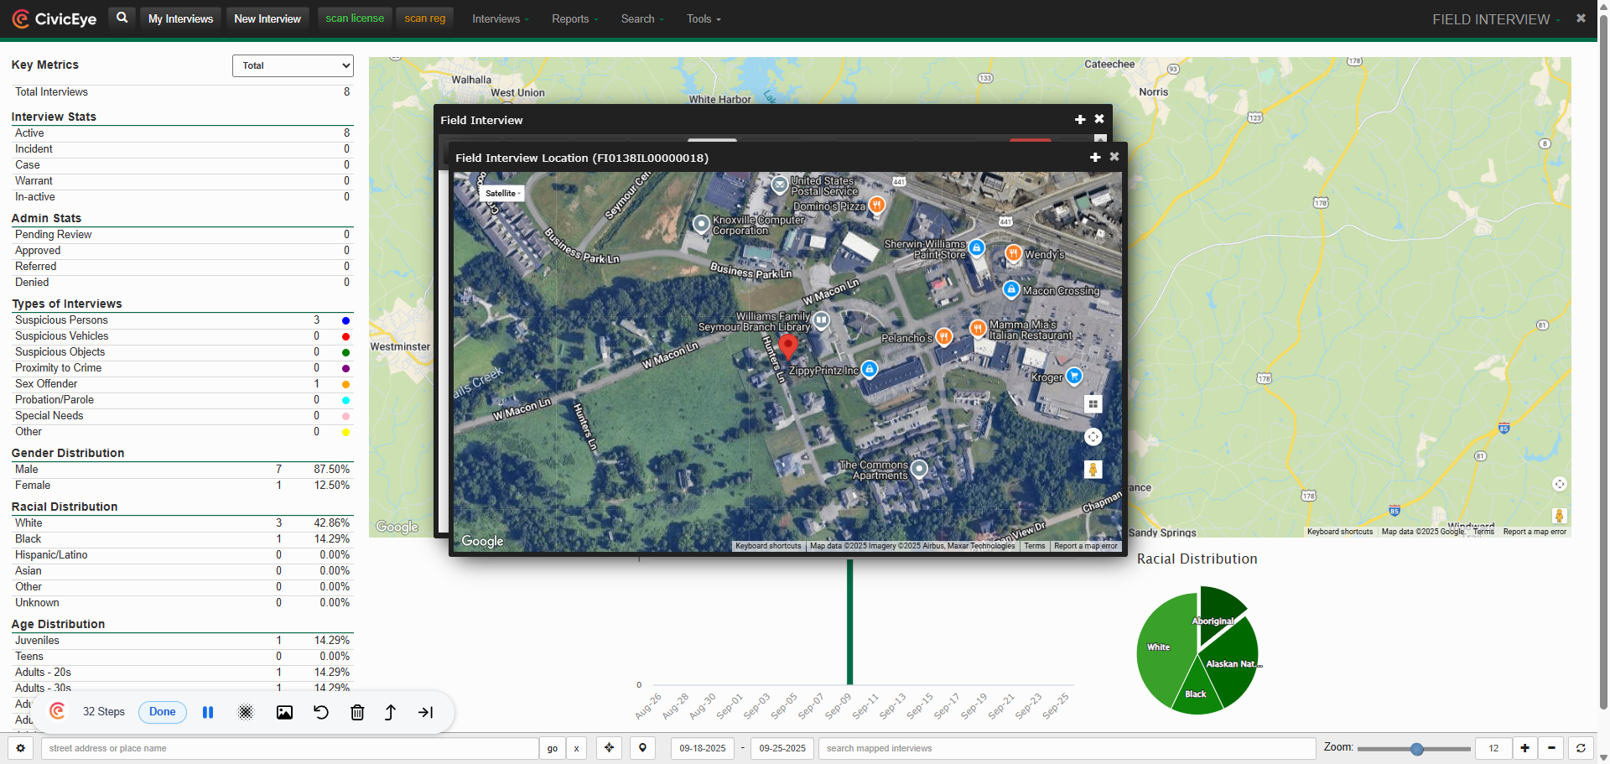Click Done in the recorder bar
The image size is (1610, 764).
point(163,712)
